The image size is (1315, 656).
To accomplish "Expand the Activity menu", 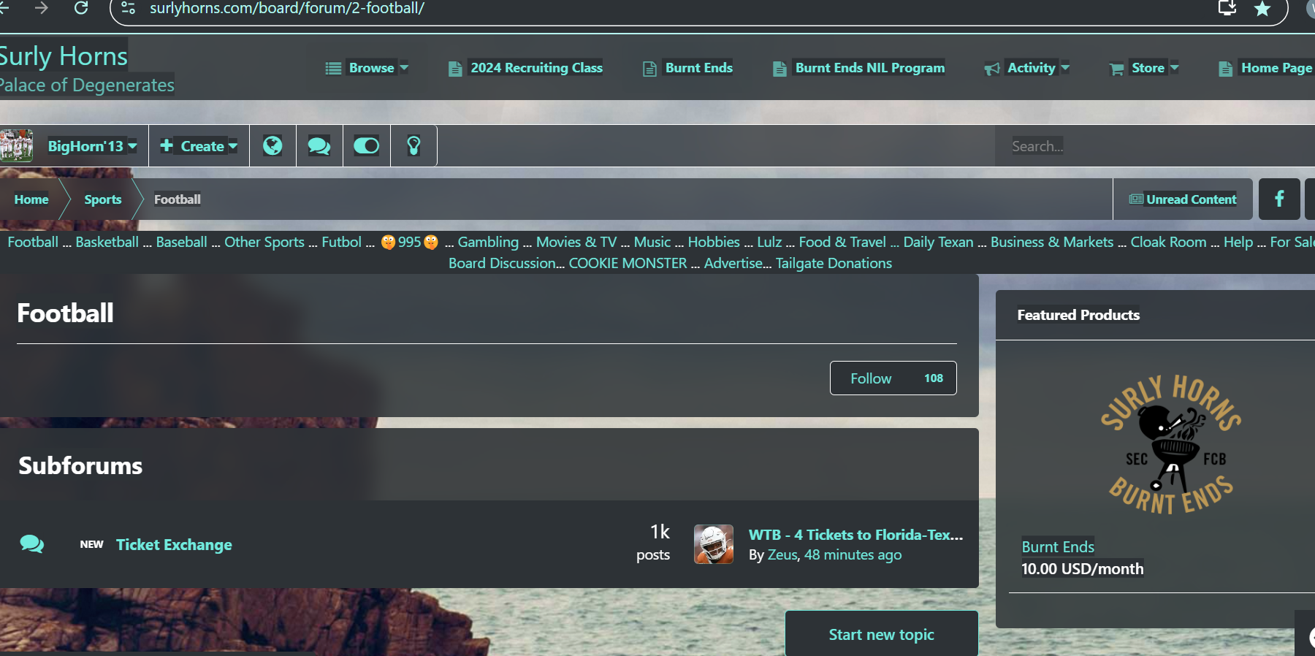I will pyautogui.click(x=1027, y=68).
